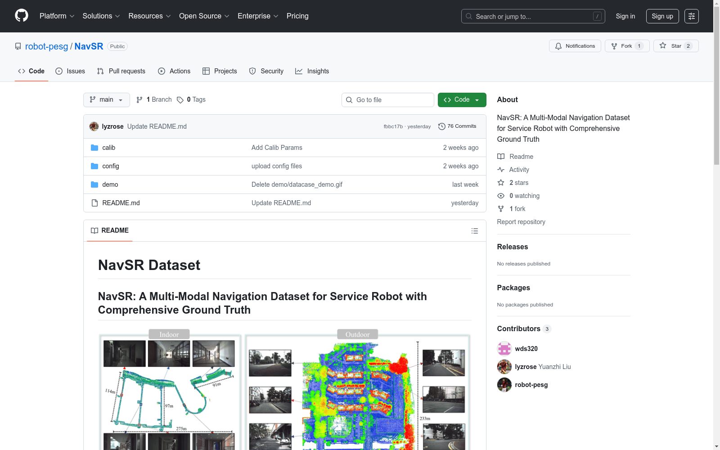The image size is (720, 450).
Task: Open commit hash fbbc17b
Action: pos(393,126)
